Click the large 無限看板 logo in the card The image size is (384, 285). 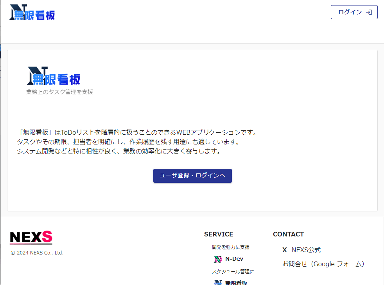(54, 76)
